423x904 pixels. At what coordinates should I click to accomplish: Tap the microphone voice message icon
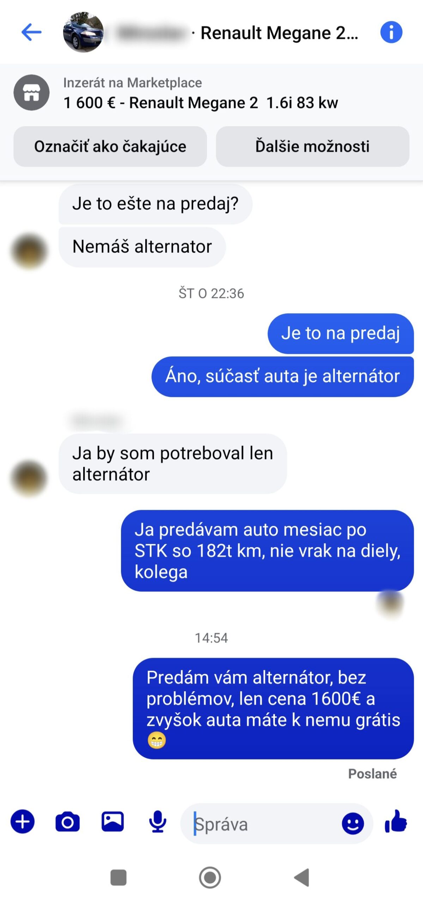[158, 821]
